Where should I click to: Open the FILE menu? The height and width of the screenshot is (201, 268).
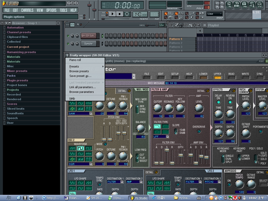(7, 10)
